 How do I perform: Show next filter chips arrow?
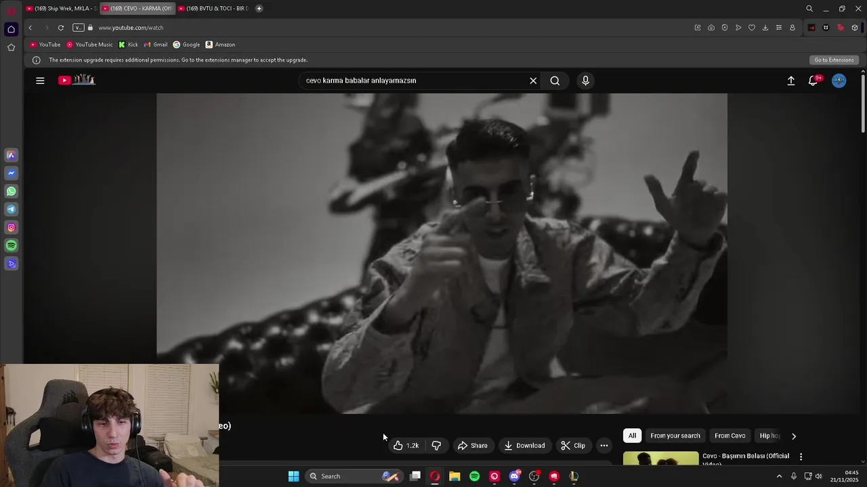coord(794,436)
